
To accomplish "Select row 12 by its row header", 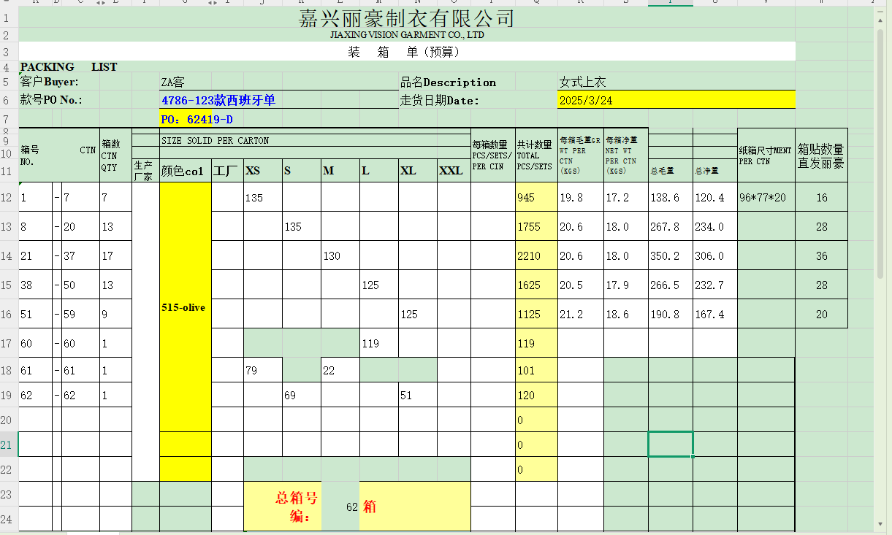I will [x=7, y=197].
